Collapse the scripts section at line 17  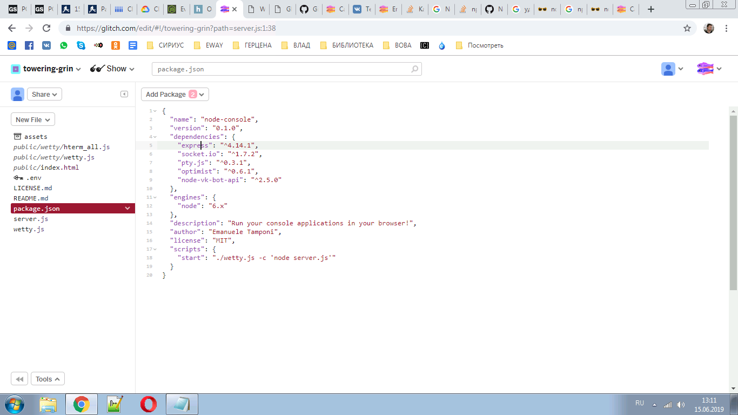coord(155,249)
